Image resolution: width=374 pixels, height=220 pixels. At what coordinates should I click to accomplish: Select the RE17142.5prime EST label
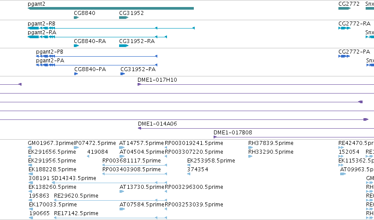[x=76, y=213]
